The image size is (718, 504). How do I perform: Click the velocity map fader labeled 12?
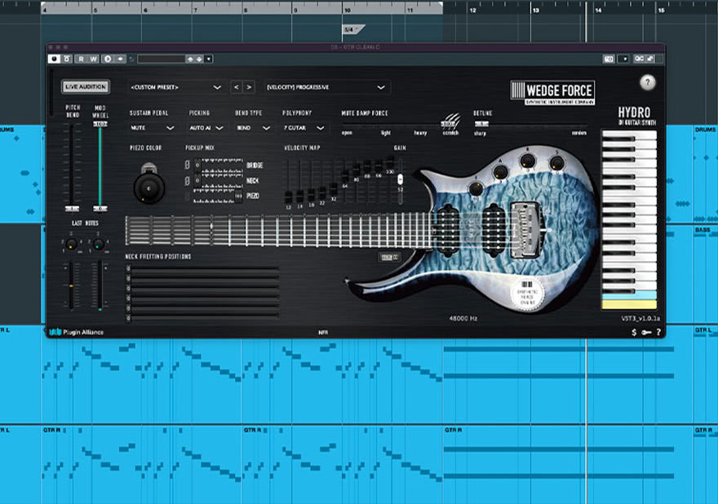[x=289, y=197]
